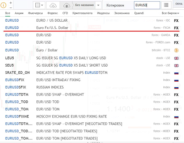This screenshot has width=184, height=143.
Task: Select EURUSDSFIX 'RUSSIAN INDICES' result
Action: (x=92, y=87)
